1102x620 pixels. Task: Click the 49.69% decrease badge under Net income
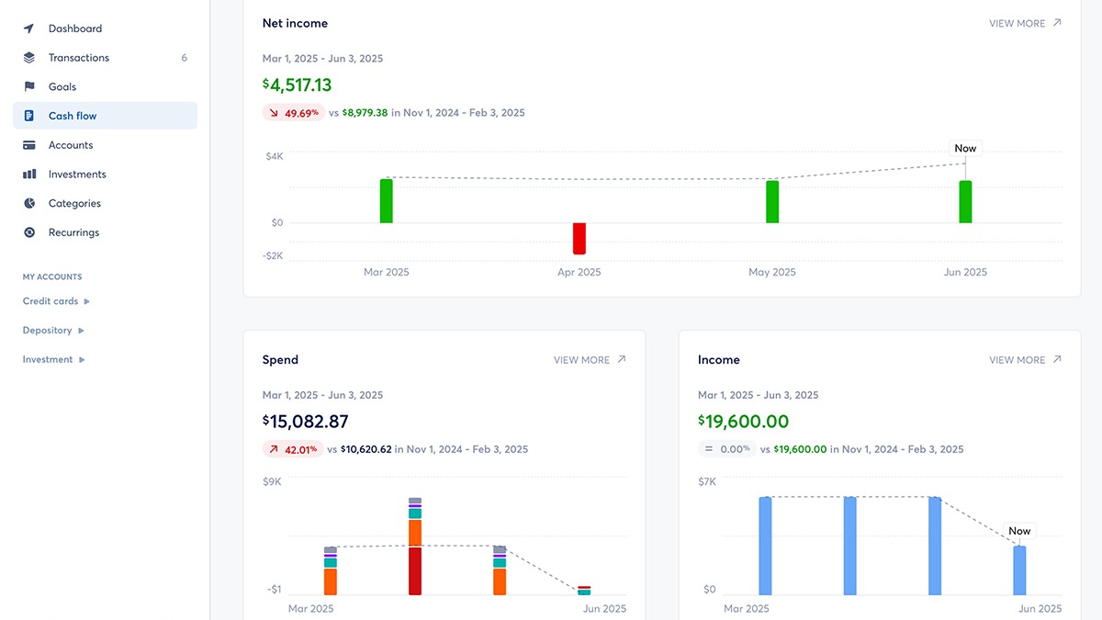294,113
